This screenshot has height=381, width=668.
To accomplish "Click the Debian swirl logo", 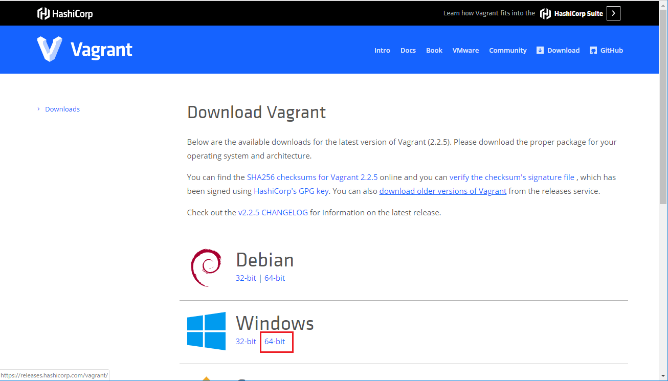I will click(206, 268).
